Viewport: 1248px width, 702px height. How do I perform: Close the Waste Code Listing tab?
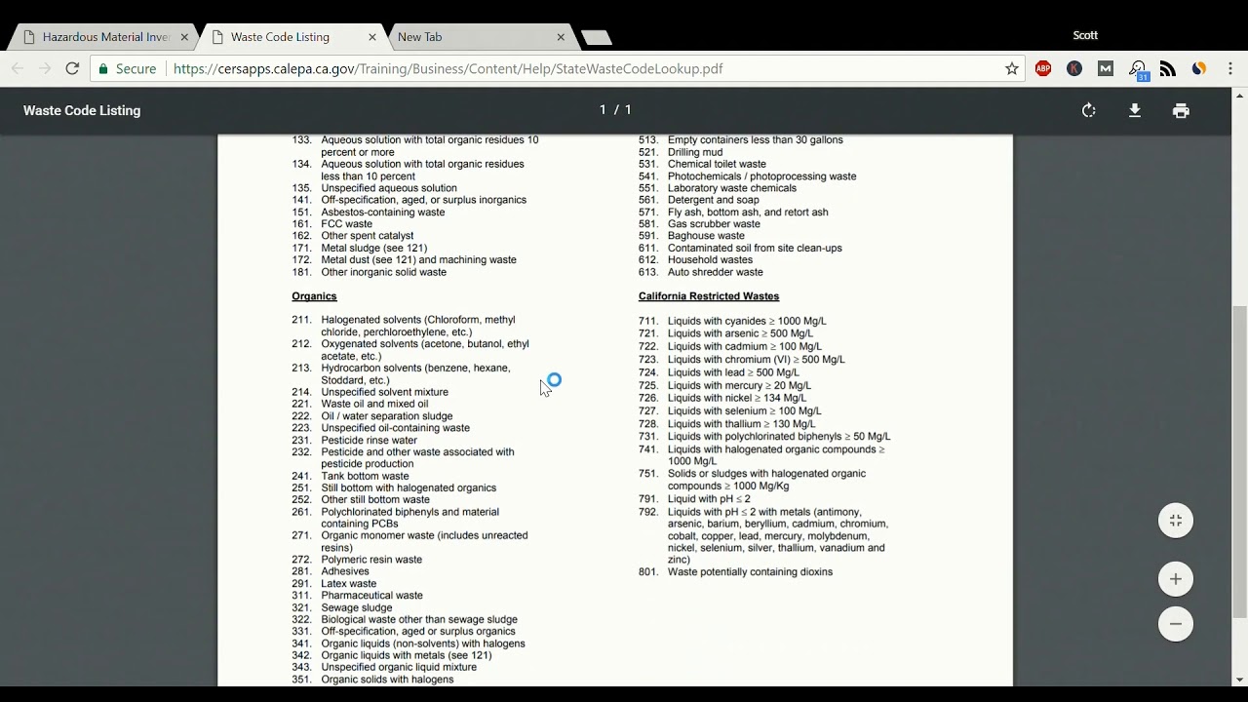pyautogui.click(x=372, y=37)
